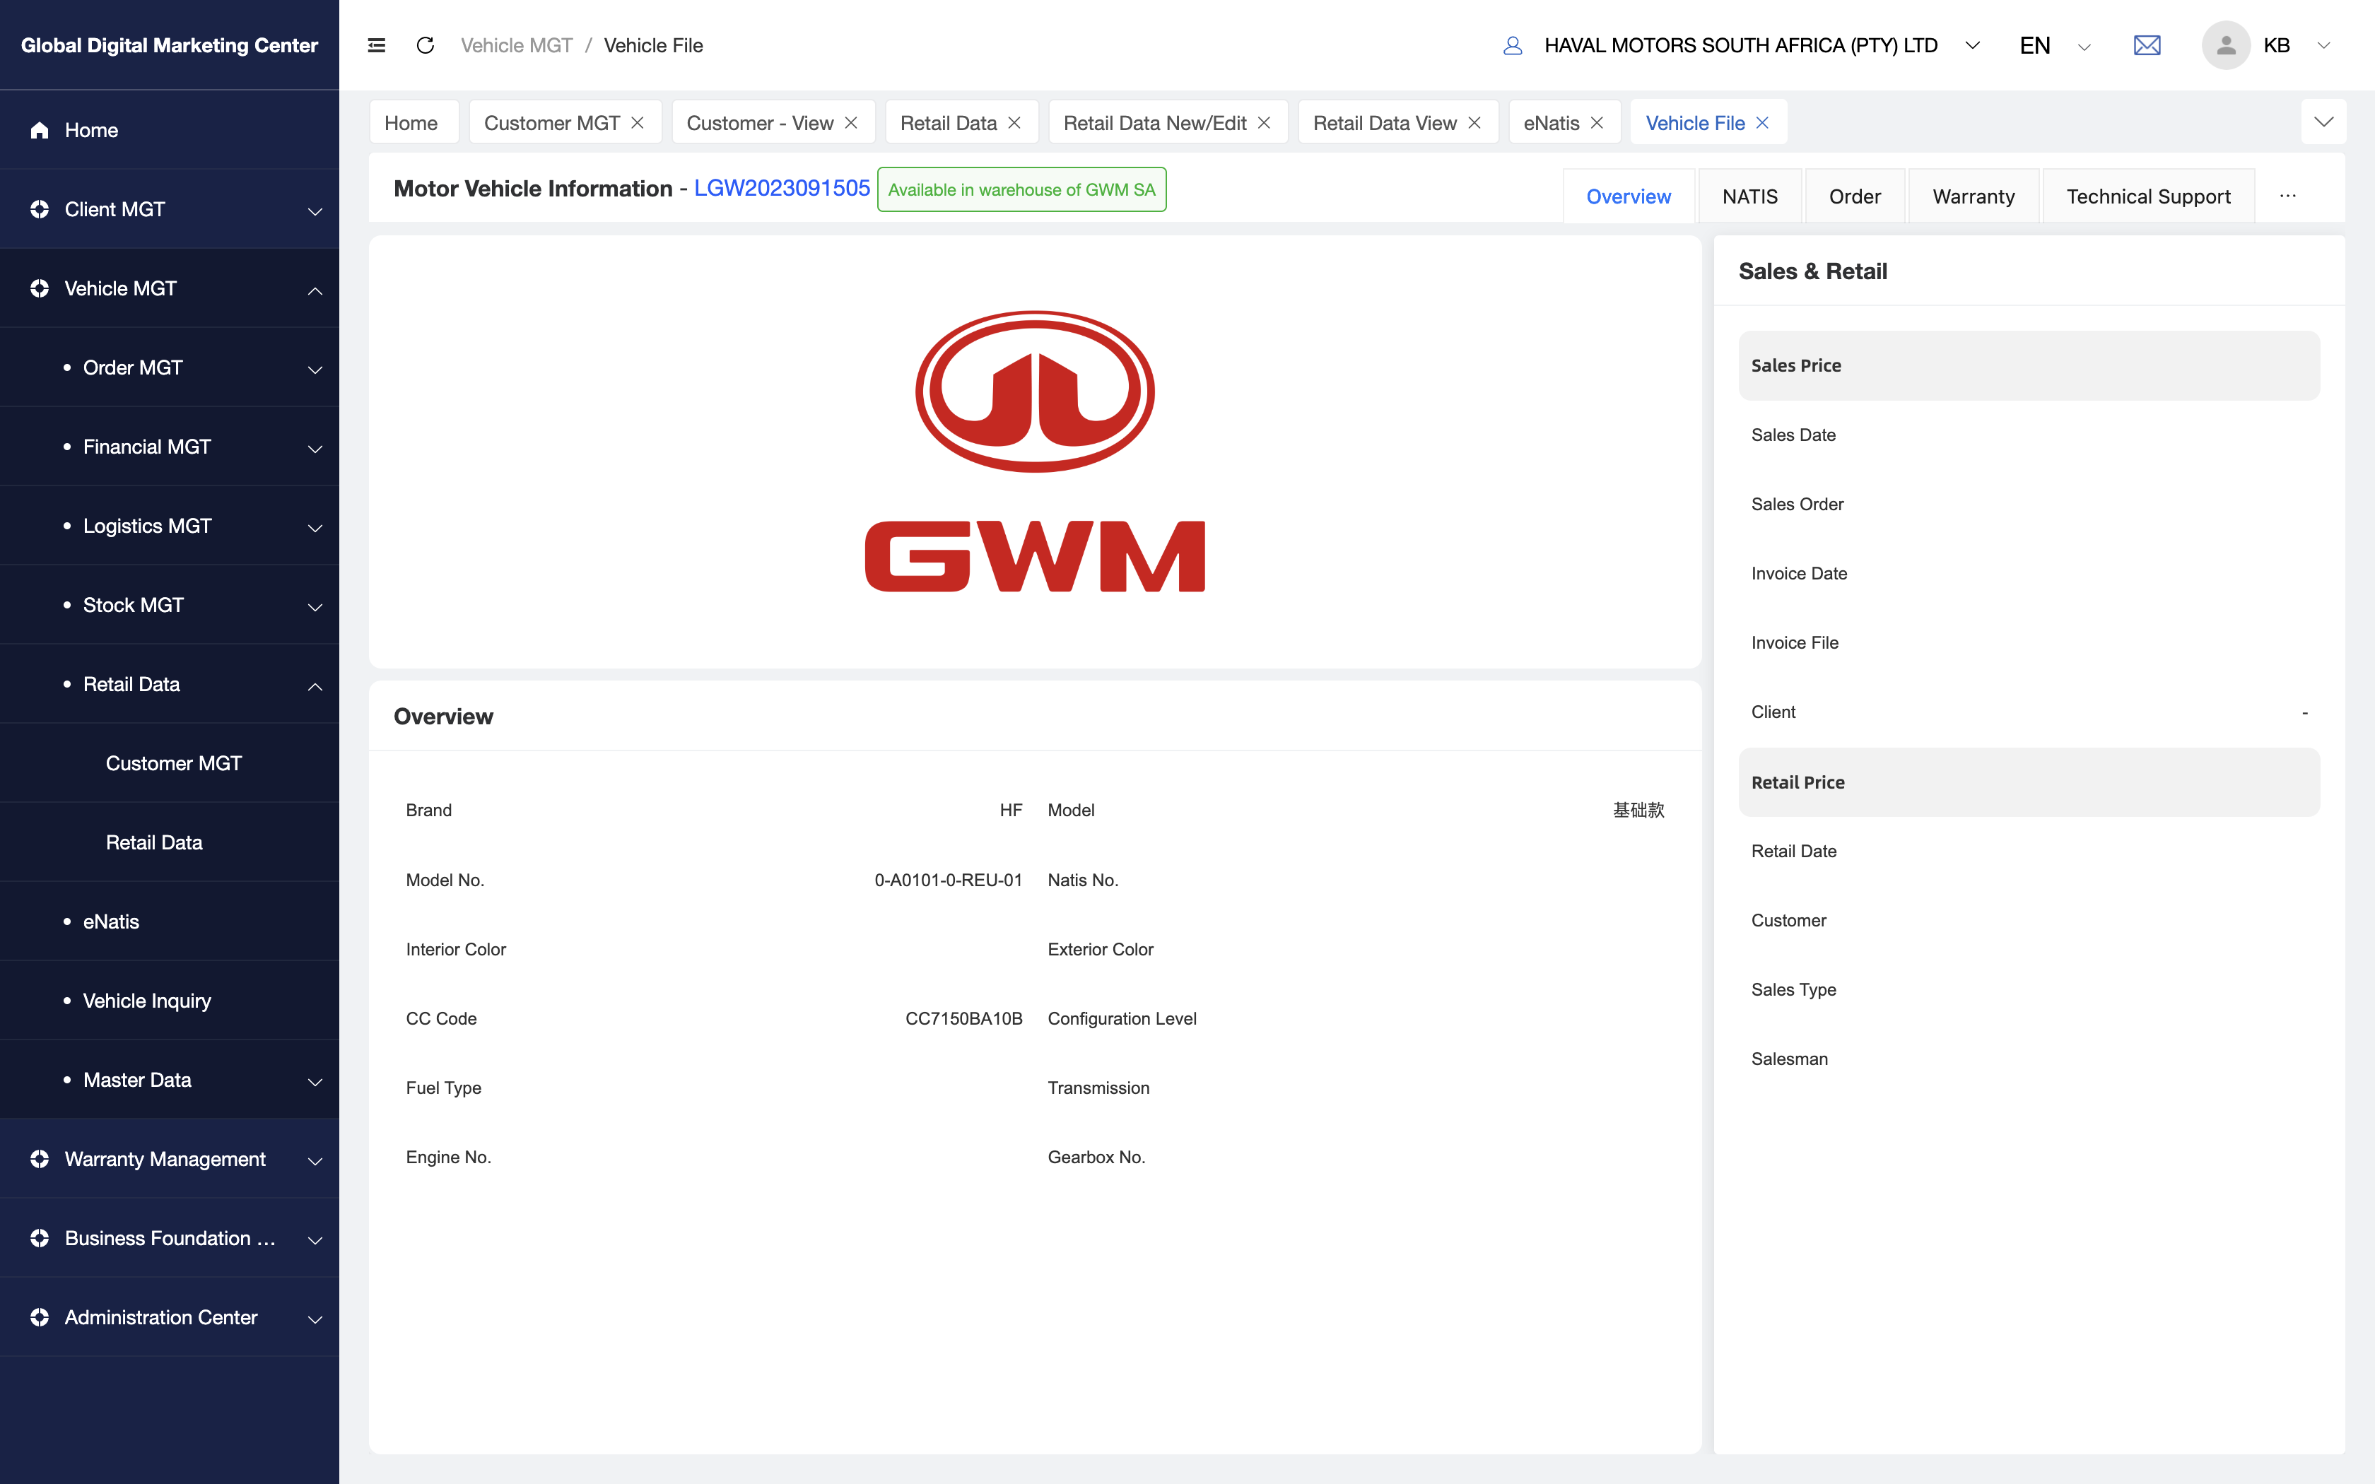Close the Customer MGT tab
Image resolution: width=2375 pixels, height=1484 pixels.
pos(637,123)
